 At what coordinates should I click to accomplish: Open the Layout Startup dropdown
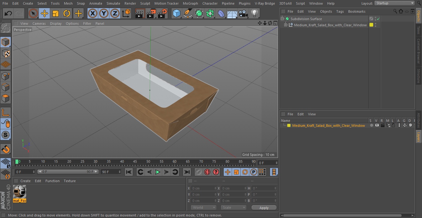pyautogui.click(x=395, y=3)
